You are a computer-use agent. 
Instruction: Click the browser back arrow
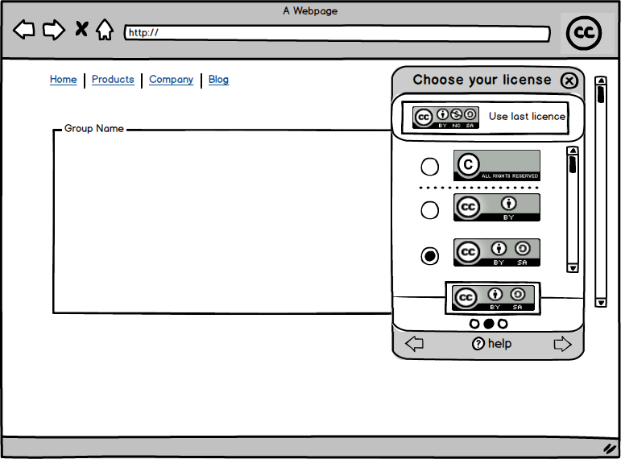click(24, 31)
